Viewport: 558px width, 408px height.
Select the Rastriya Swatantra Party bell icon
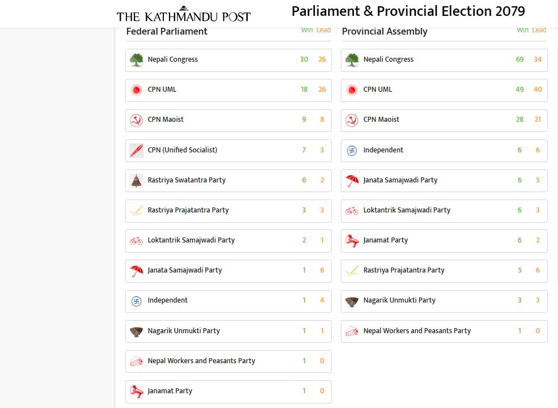pos(136,180)
